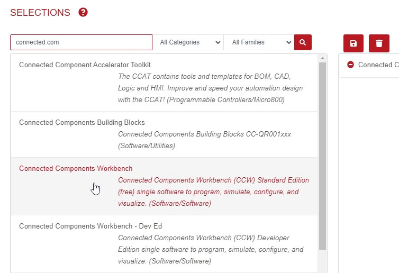The width and height of the screenshot is (399, 273).
Task: Click the results list scrollbar thumb
Action: coord(322,156)
